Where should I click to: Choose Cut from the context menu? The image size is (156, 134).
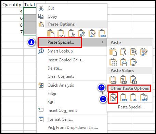click(72, 8)
